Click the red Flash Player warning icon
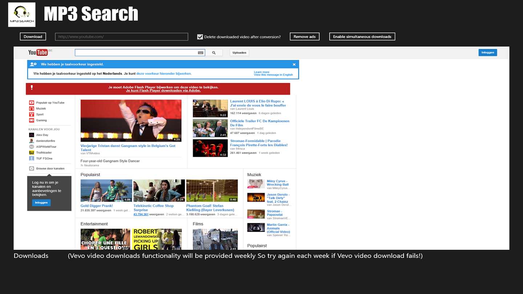523x294 pixels. 32,87
